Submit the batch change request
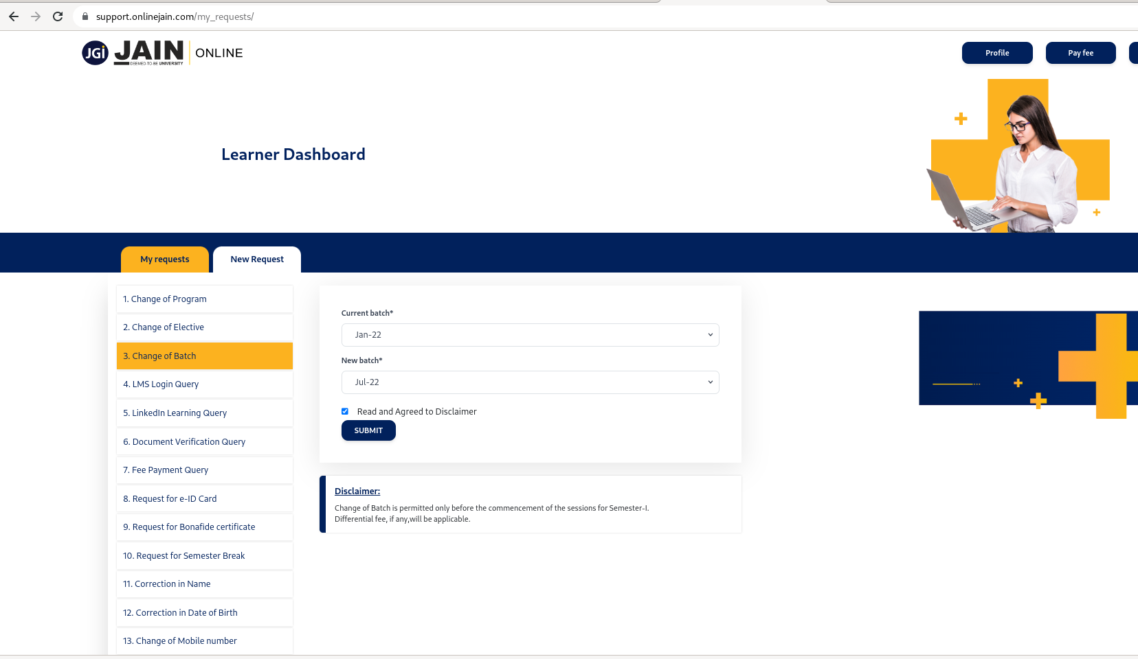Screen dimensions: 1138x659 368,430
